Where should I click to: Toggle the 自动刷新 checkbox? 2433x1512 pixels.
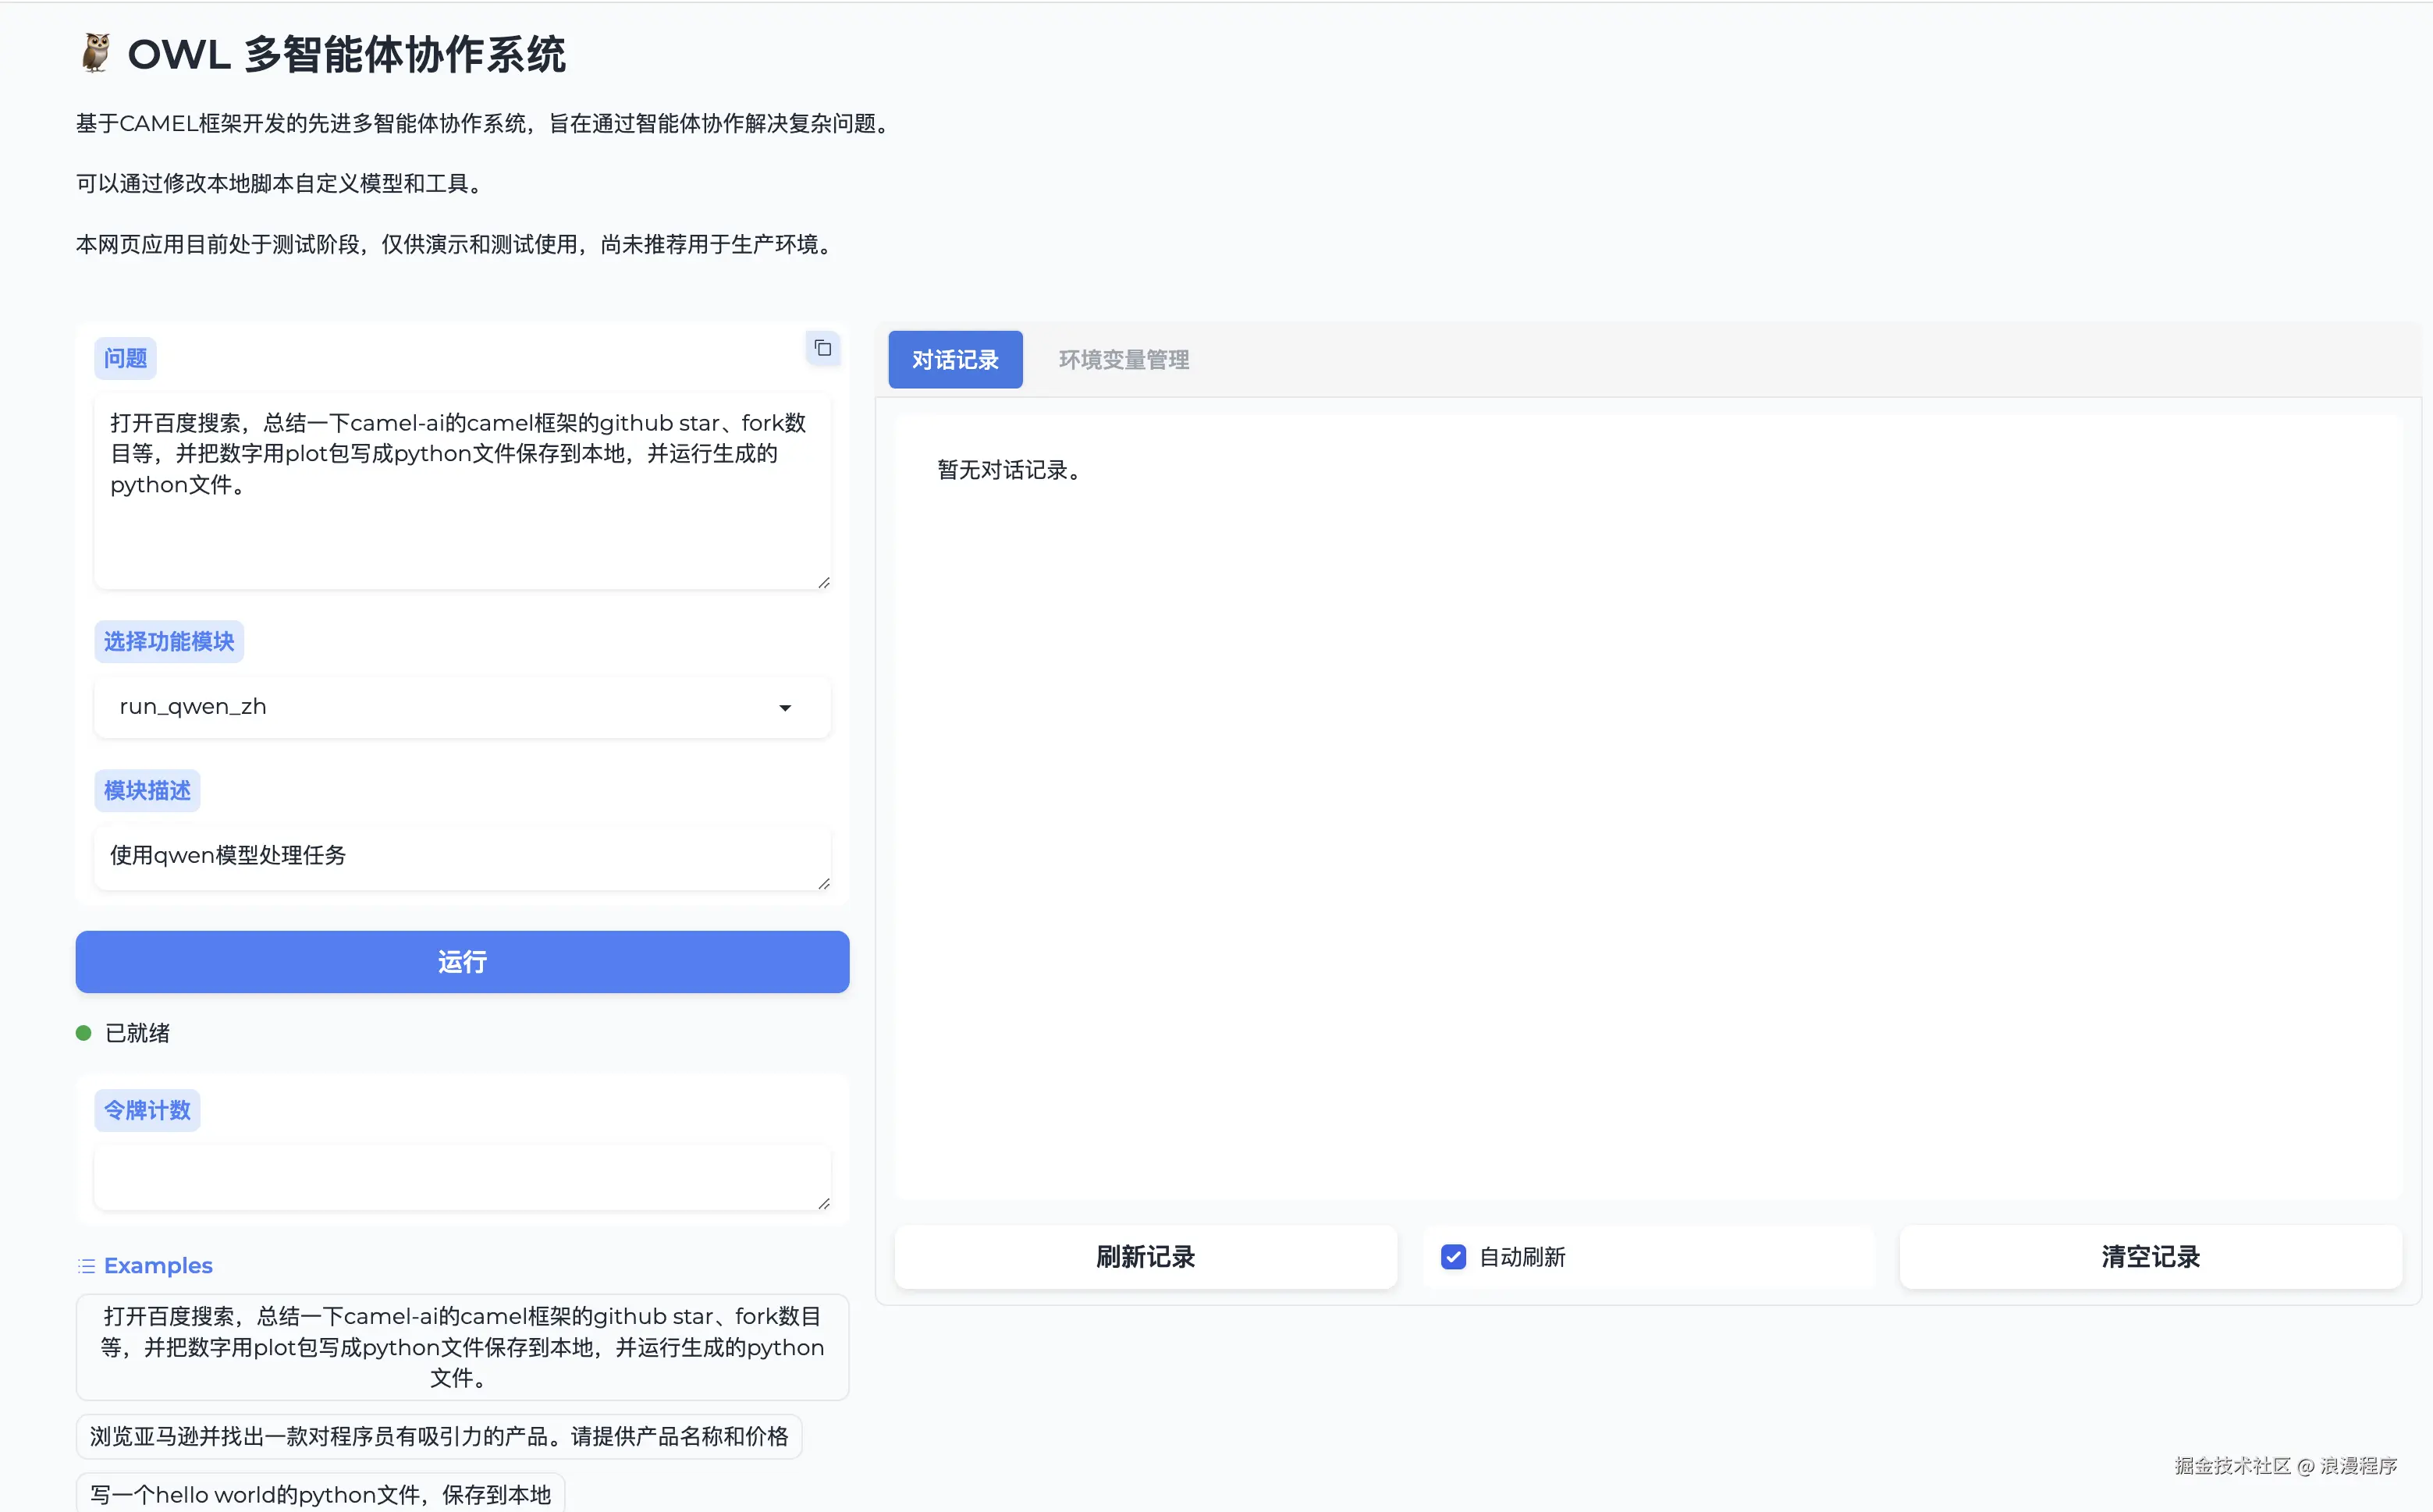[1453, 1257]
